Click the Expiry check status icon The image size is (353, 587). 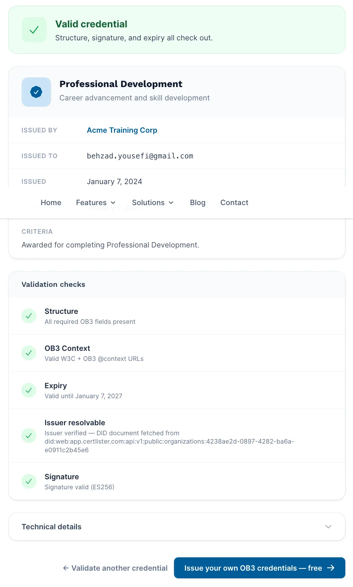point(29,390)
